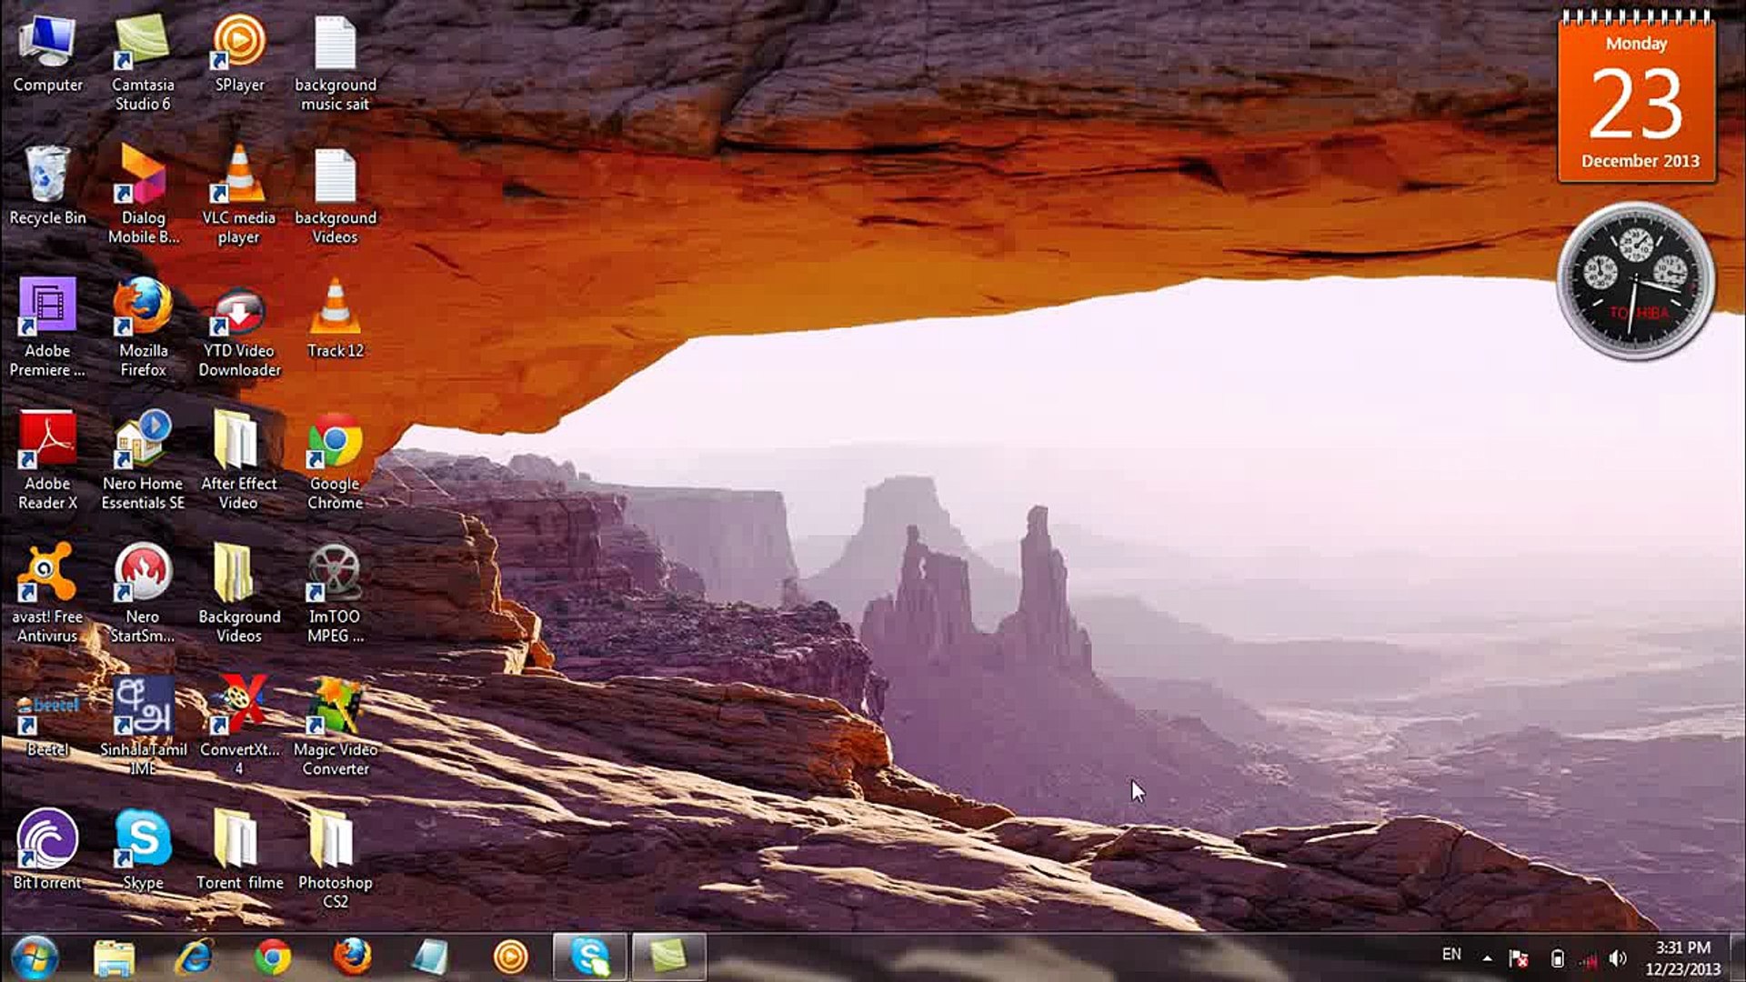
Task: Open the Action Center flag notifications
Action: tap(1520, 956)
